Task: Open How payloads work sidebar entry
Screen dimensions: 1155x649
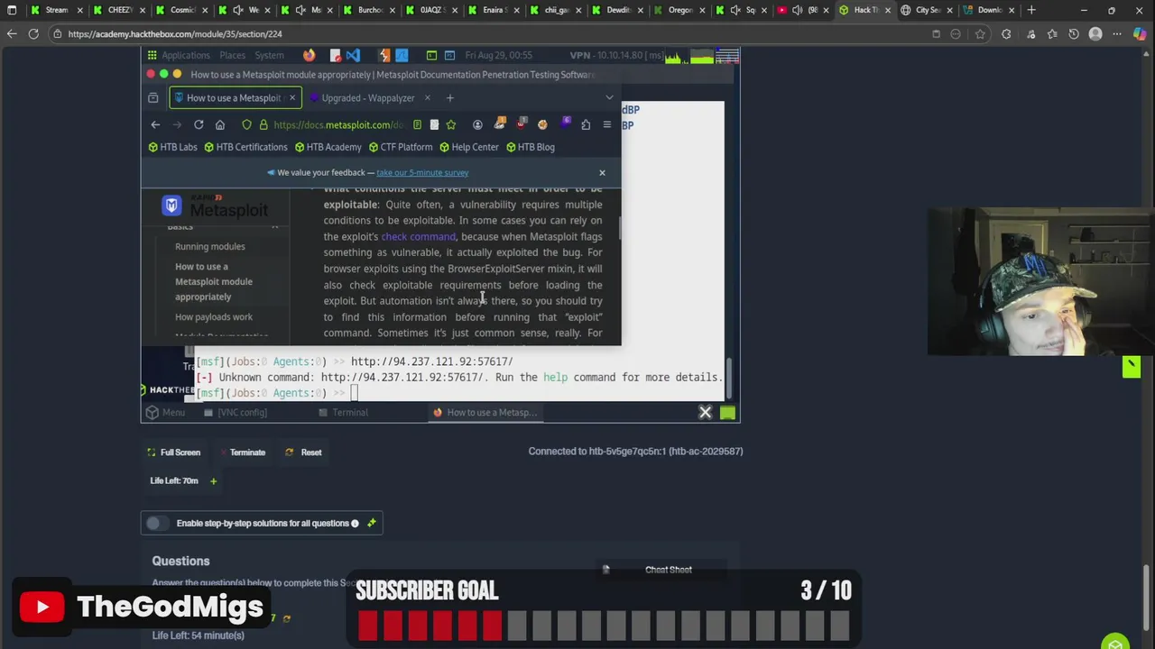Action: click(x=214, y=316)
